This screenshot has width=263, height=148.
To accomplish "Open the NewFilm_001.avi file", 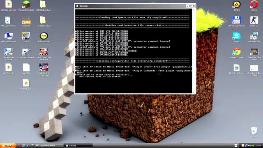I will [237, 69].
